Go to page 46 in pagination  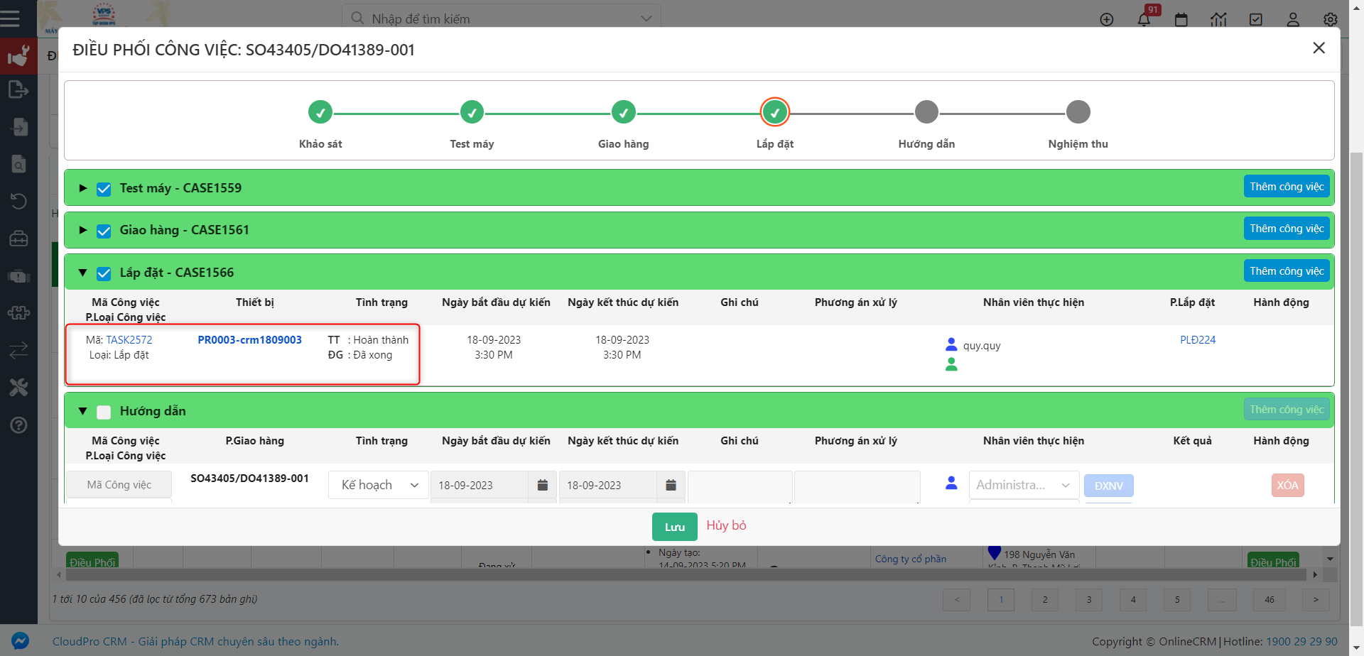tap(1270, 600)
